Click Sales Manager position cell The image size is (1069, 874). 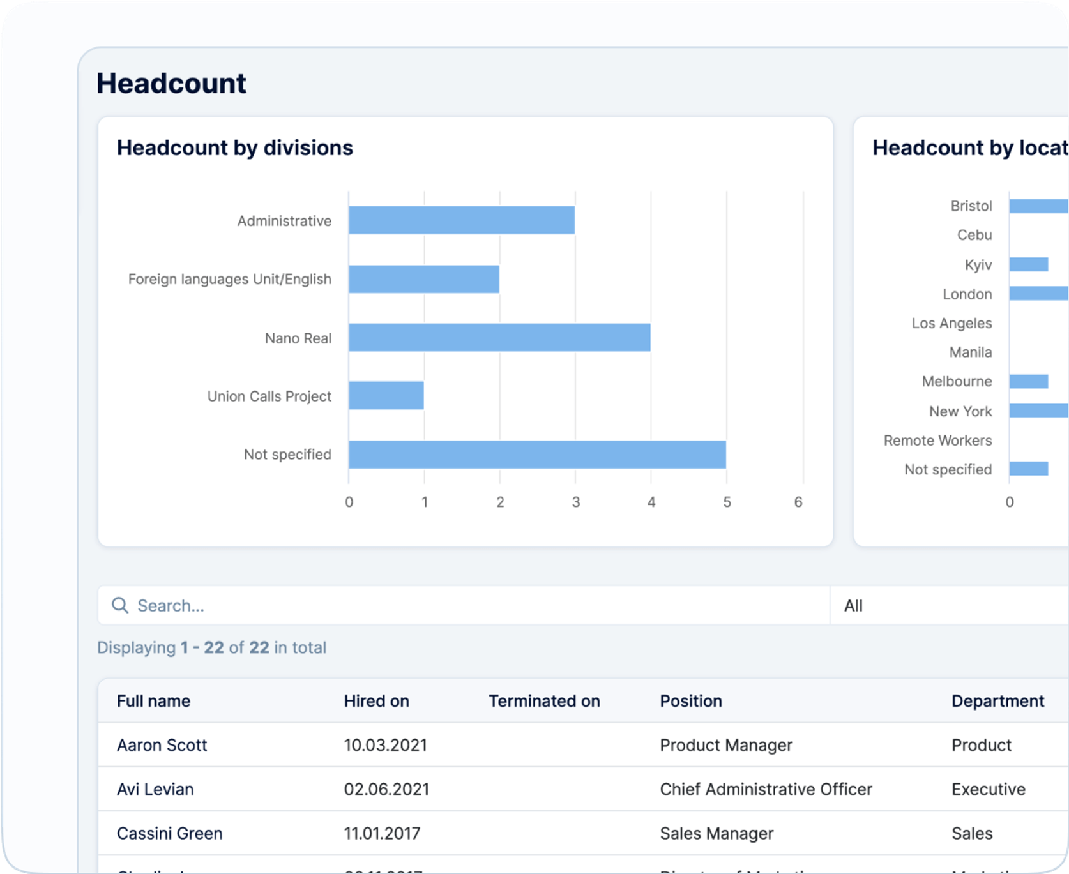pyautogui.click(x=716, y=833)
